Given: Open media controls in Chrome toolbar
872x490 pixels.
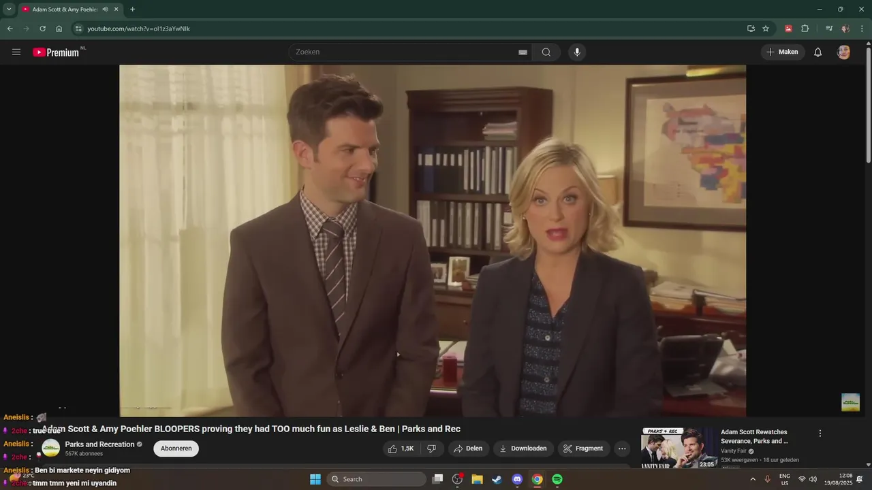Looking at the screenshot, I should click(x=829, y=29).
